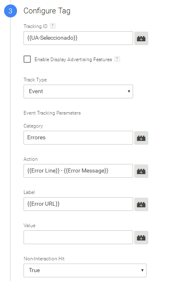Open variable picker for Category field
Viewport: 170px width, 281px height.
[x=141, y=138]
